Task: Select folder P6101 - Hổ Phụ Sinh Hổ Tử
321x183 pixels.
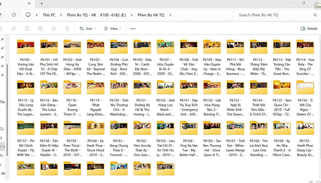Action: [x=49, y=58]
